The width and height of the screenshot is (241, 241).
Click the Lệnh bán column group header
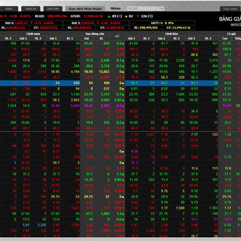click(172, 34)
